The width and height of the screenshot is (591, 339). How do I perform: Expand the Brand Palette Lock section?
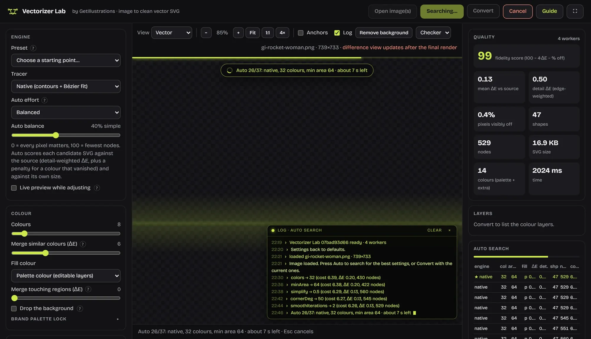pyautogui.click(x=65, y=319)
